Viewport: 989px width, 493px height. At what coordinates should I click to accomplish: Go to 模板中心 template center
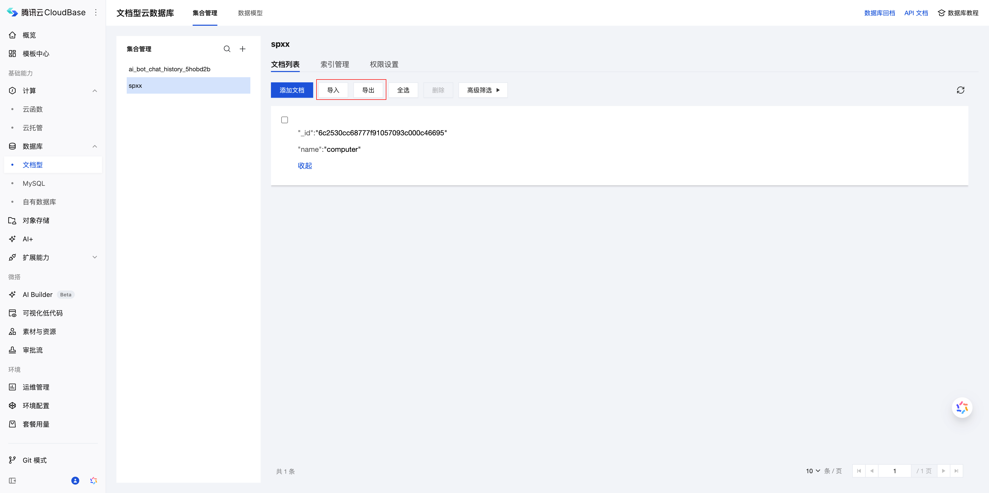click(36, 54)
